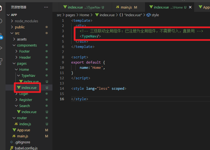Open the Explorer more actions menu (…)
210x150 pixels.
(46, 7)
